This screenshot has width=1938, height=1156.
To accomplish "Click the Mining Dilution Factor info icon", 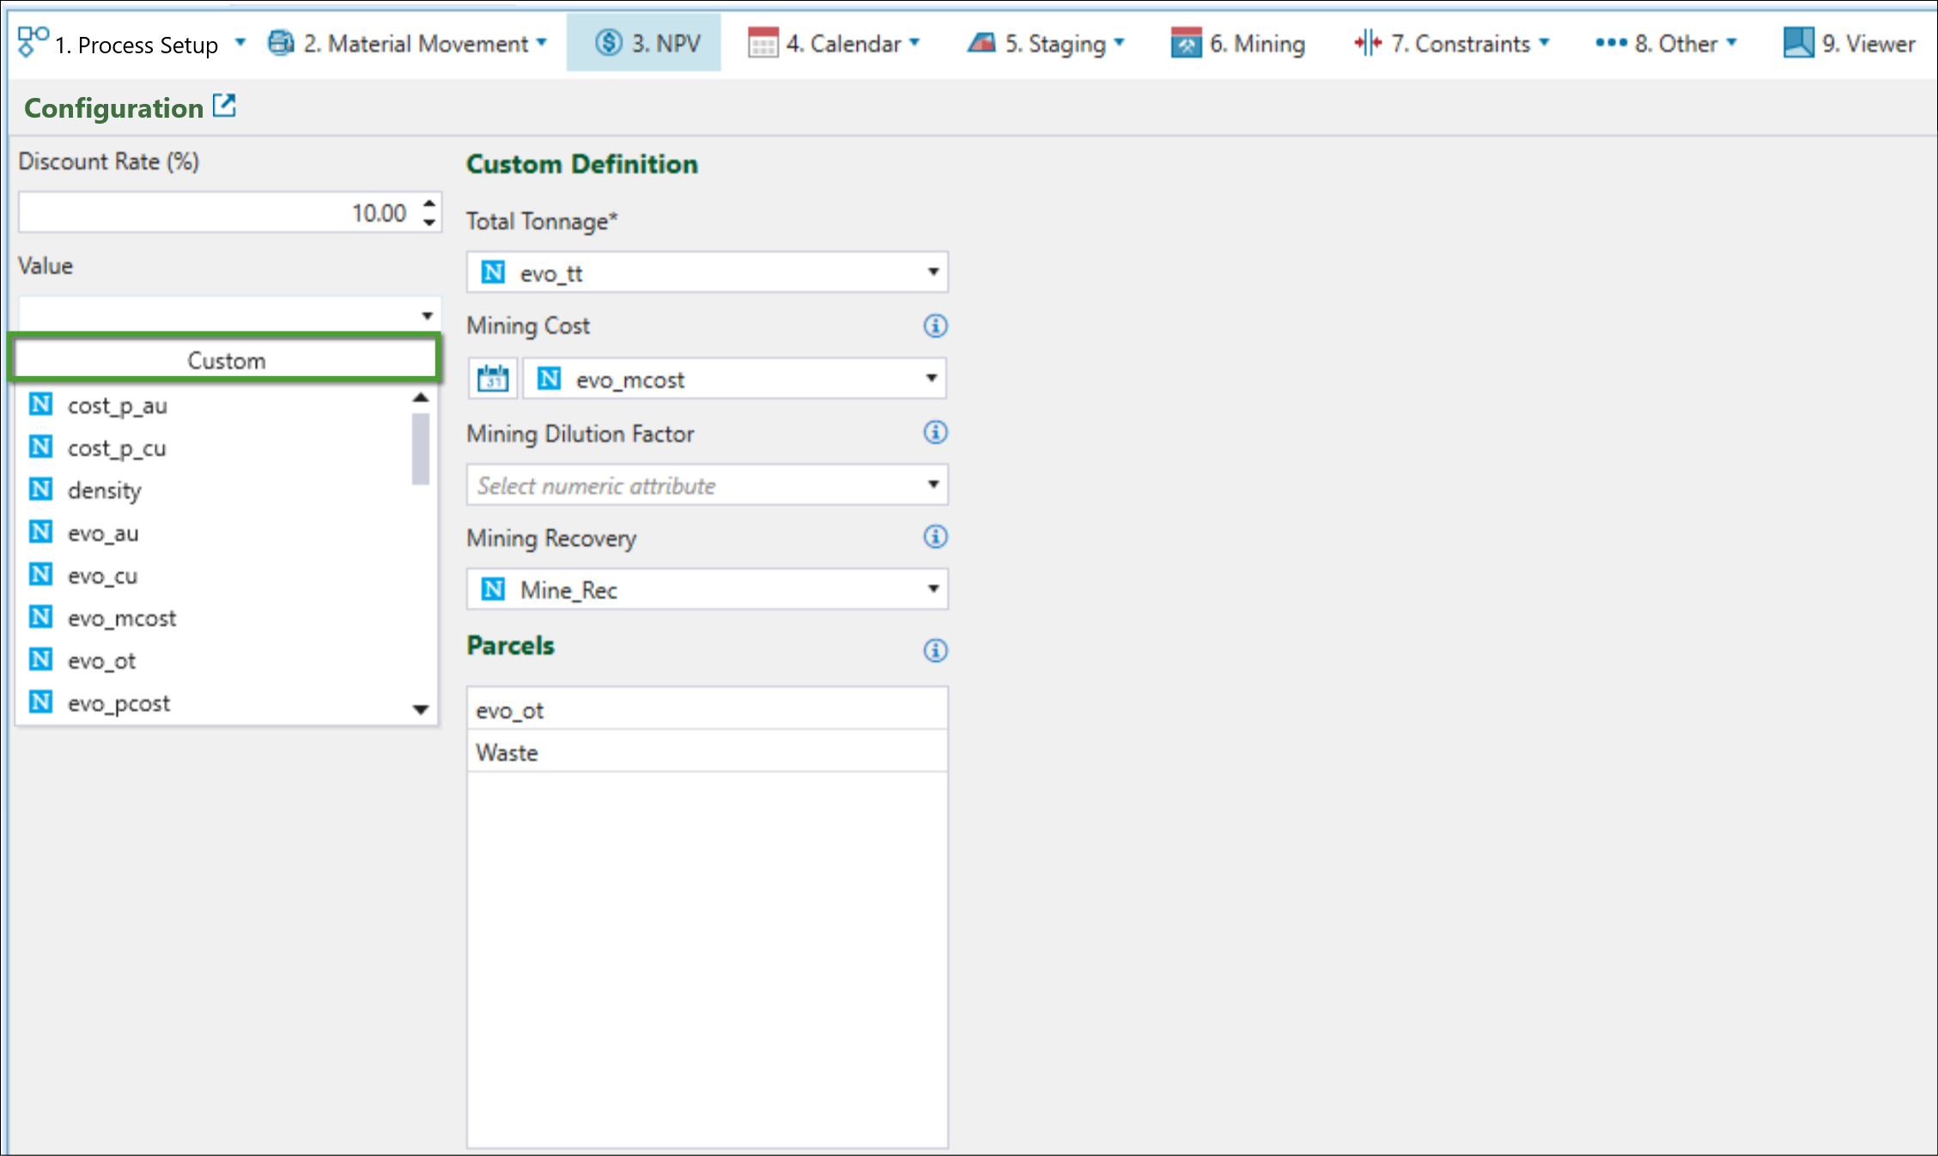I will pyautogui.click(x=935, y=432).
